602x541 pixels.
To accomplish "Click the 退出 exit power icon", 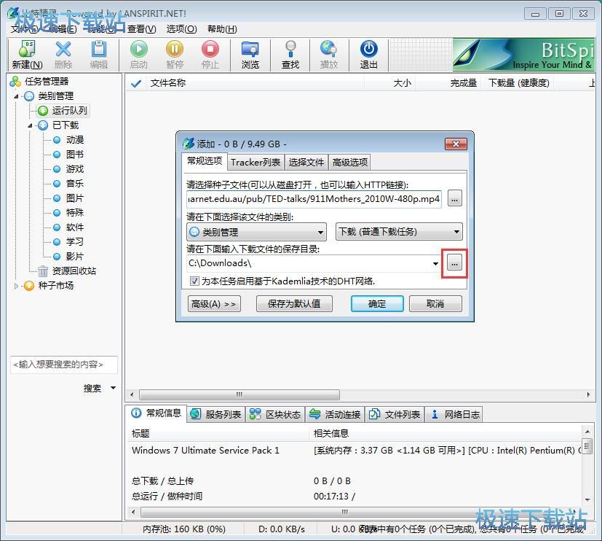I will pyautogui.click(x=368, y=55).
